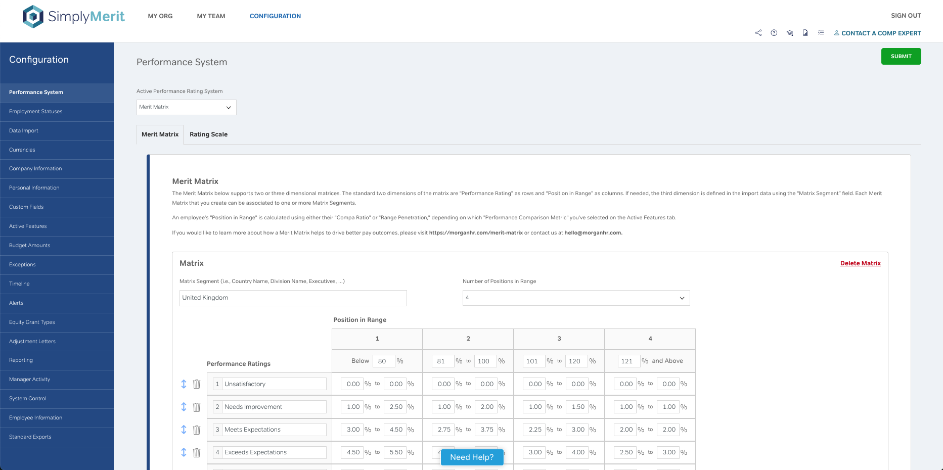Go to Manager Activity
The width and height of the screenshot is (943, 470).
point(57,380)
